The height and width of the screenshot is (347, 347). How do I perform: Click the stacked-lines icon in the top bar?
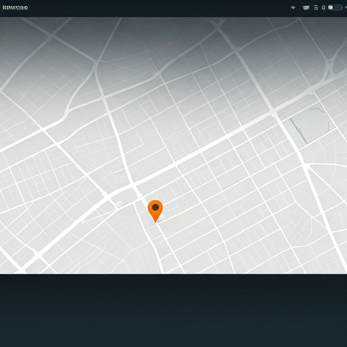click(x=316, y=7)
